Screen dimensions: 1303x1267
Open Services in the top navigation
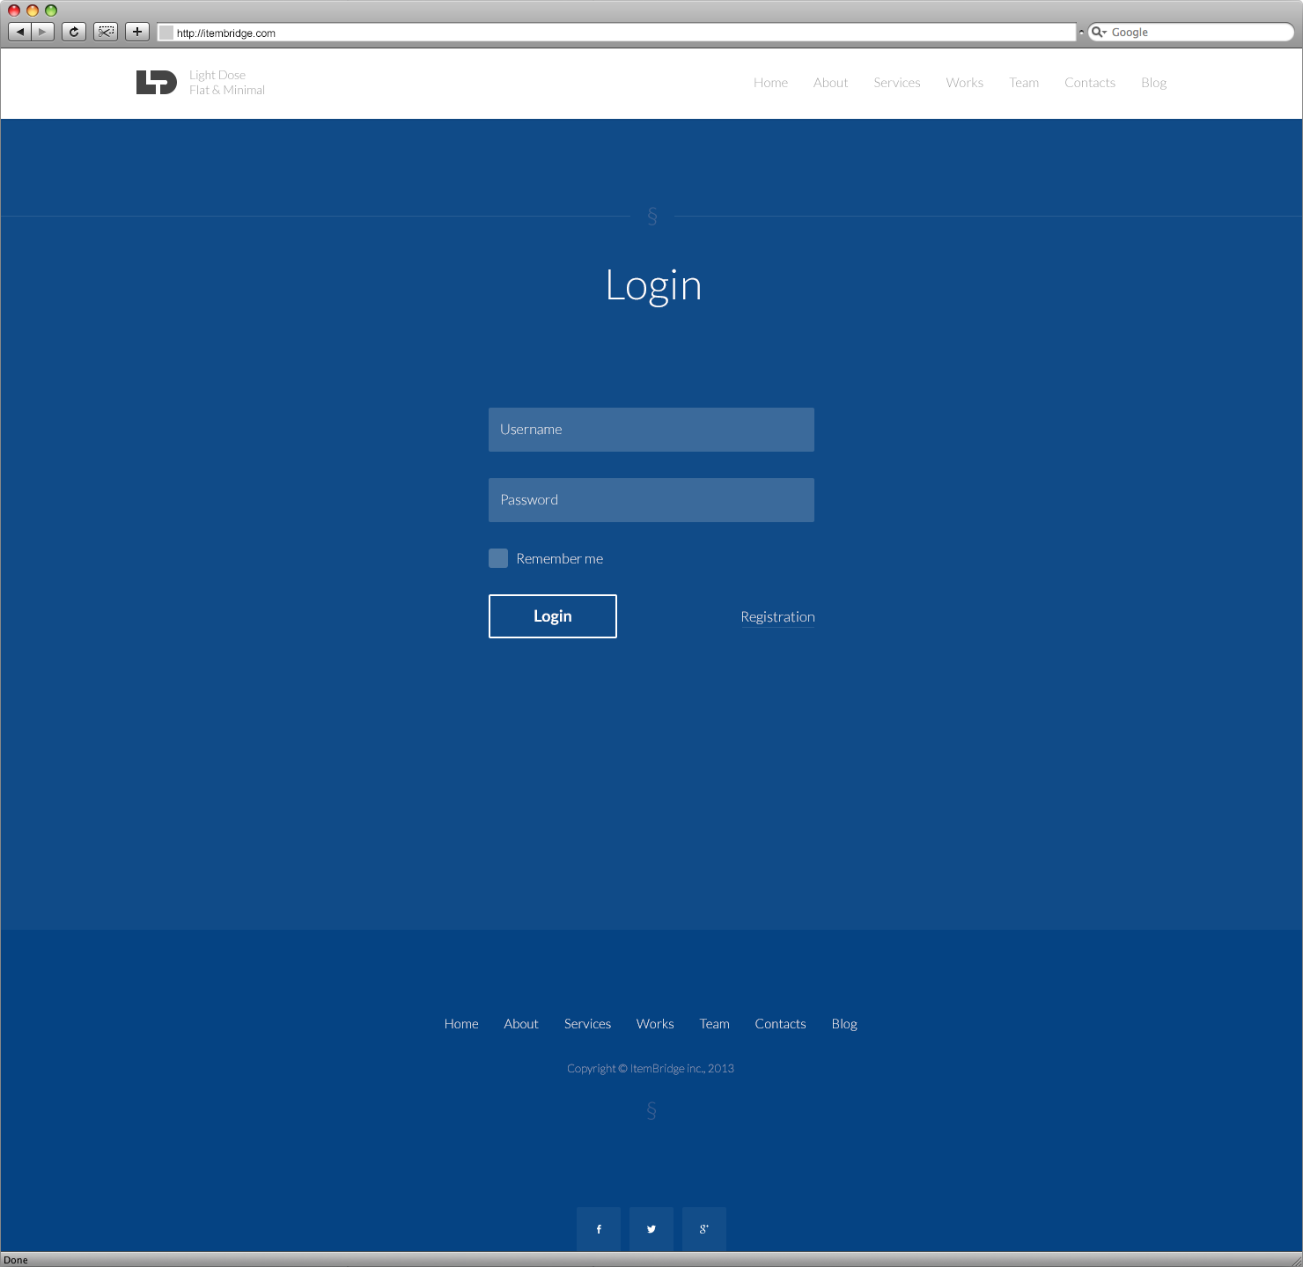click(x=896, y=83)
